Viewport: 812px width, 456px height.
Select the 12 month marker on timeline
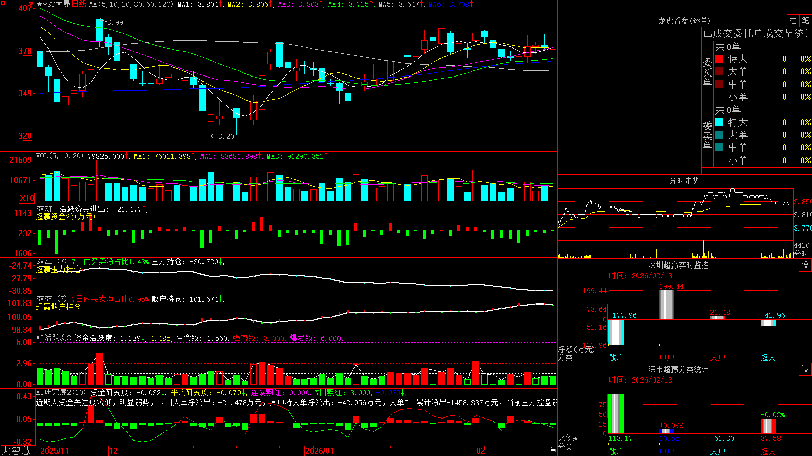click(113, 451)
